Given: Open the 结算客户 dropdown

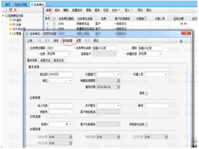Looking at the screenshot, I should click(x=114, y=54).
